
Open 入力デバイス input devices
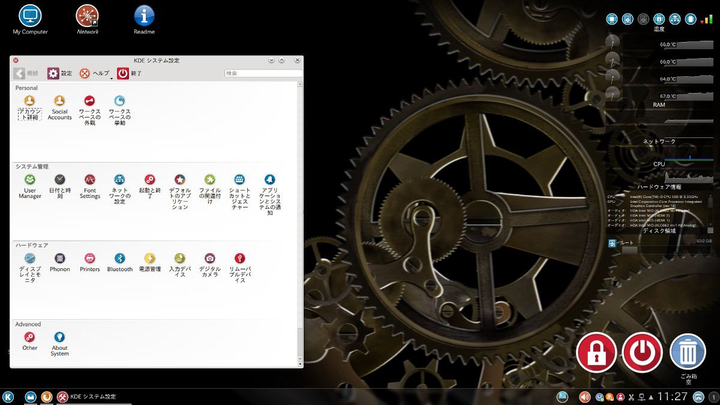pos(179,265)
